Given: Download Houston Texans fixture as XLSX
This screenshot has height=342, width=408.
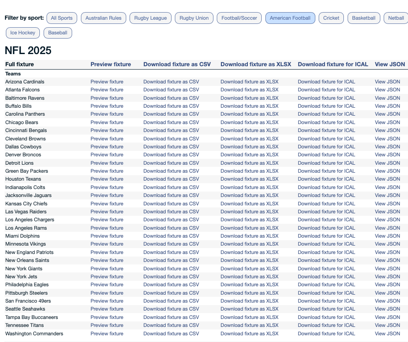Looking at the screenshot, I should [249, 179].
